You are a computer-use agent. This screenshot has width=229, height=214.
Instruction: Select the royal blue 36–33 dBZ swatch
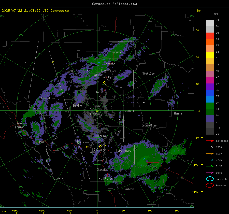click(210, 93)
